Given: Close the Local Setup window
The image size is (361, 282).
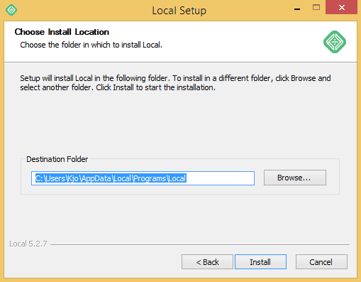Looking at the screenshot, I should pos(341,8).
